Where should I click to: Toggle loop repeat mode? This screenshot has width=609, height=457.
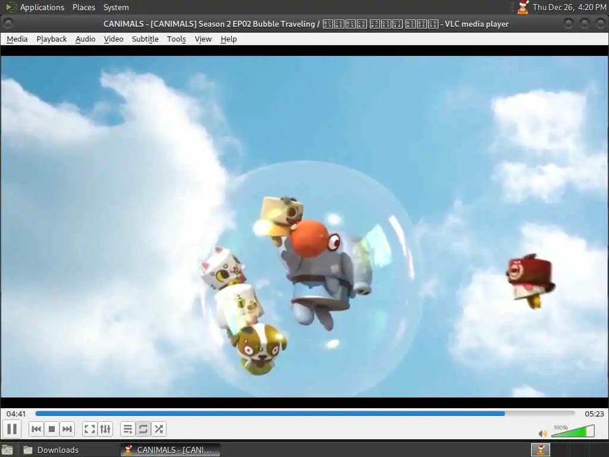[143, 429]
